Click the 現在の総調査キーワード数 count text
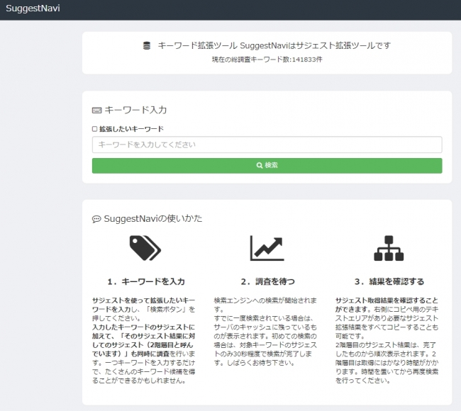The height and width of the screenshot is (411, 461). [267, 60]
